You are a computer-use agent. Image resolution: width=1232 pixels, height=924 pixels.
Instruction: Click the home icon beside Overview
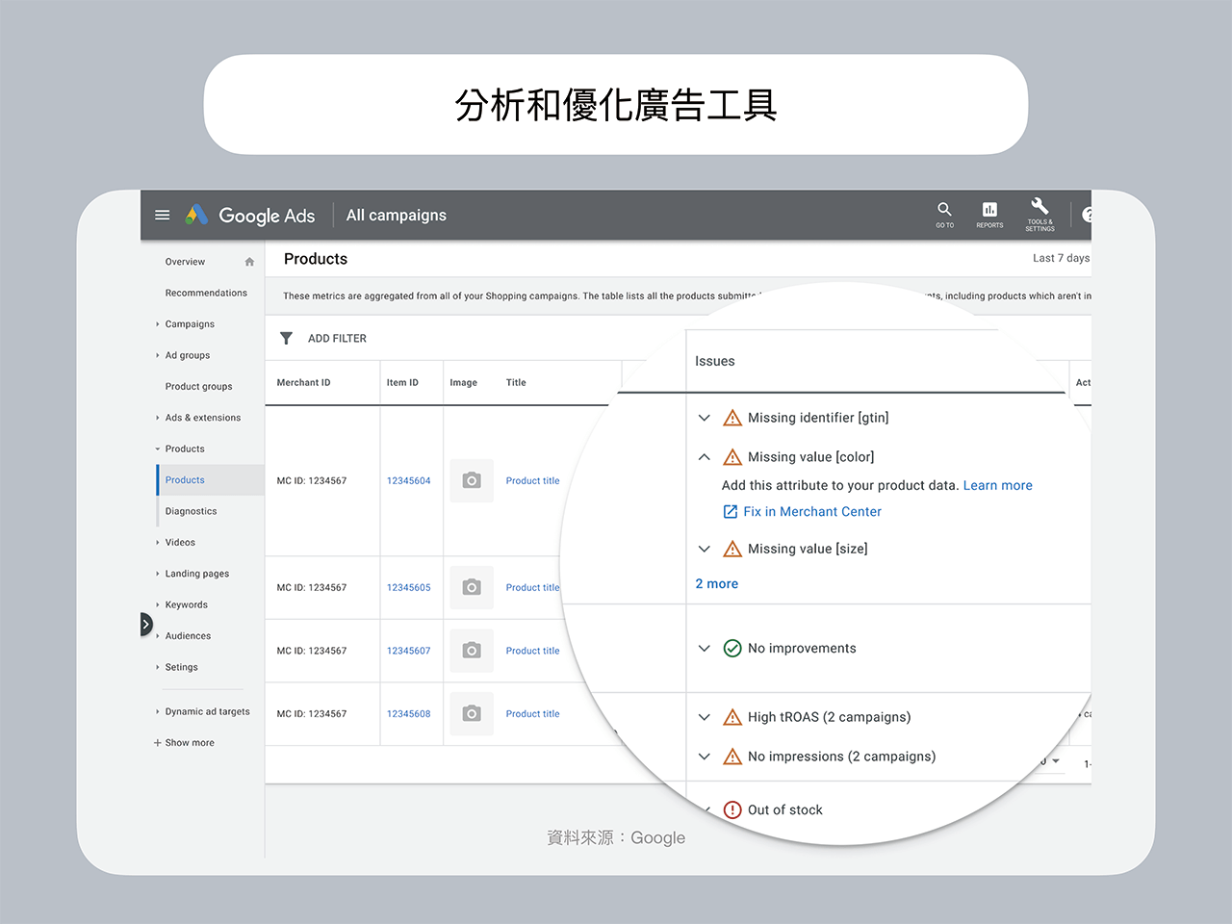249,262
